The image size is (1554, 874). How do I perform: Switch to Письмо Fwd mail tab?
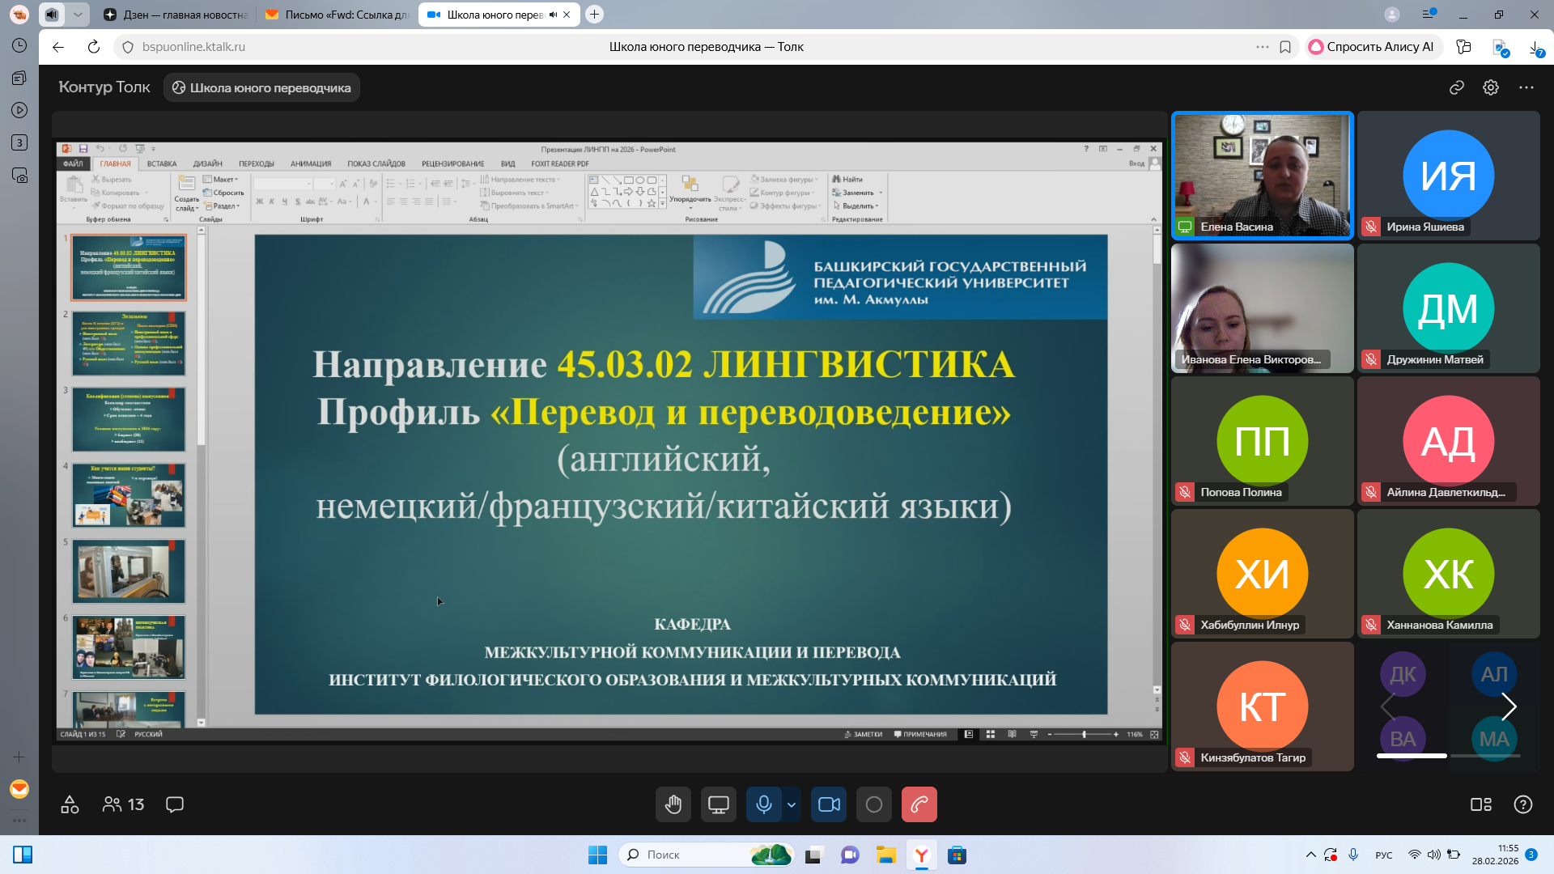[x=338, y=15]
